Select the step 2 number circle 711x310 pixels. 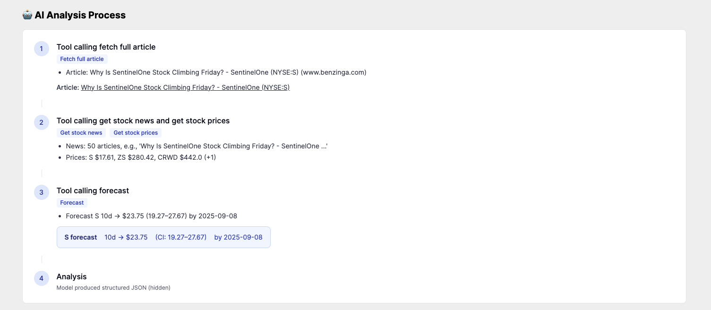42,122
